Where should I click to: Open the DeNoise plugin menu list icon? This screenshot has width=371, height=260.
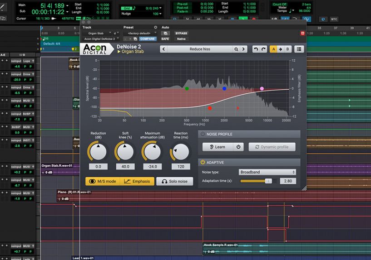point(299,49)
